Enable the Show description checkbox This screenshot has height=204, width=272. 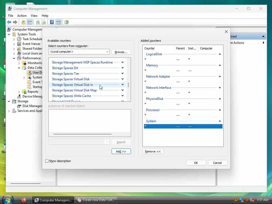pyautogui.click(x=47, y=161)
